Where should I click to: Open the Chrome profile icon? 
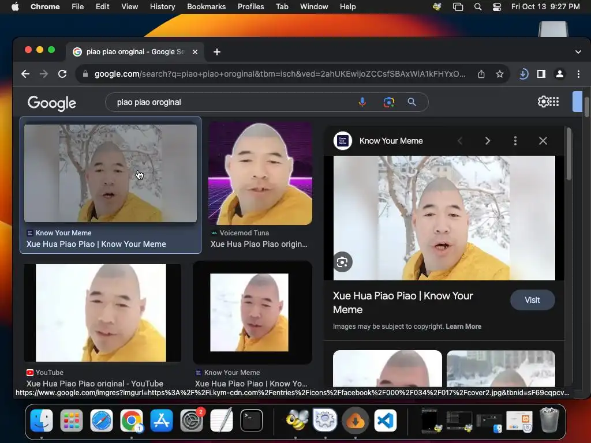560,74
